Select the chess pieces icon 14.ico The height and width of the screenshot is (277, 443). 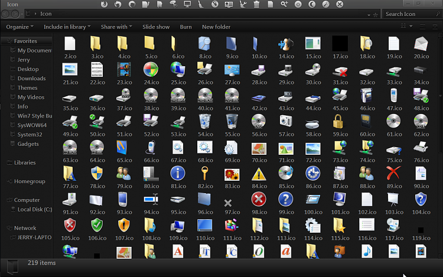point(286,44)
